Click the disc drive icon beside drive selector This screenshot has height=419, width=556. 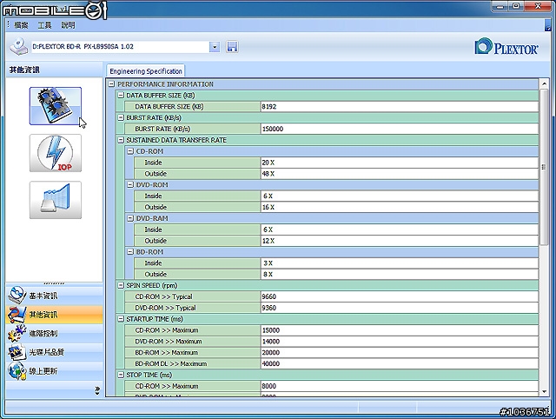click(19, 46)
